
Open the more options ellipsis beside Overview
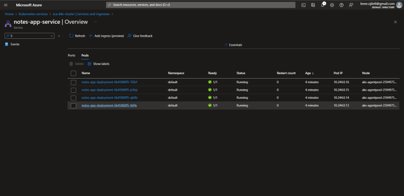tap(95, 22)
